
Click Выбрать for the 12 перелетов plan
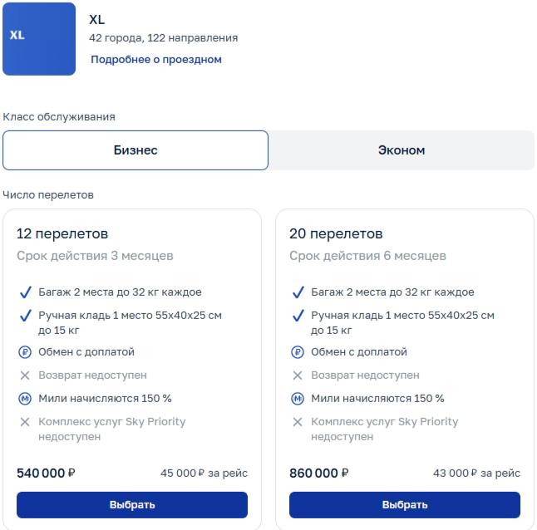pos(132,504)
